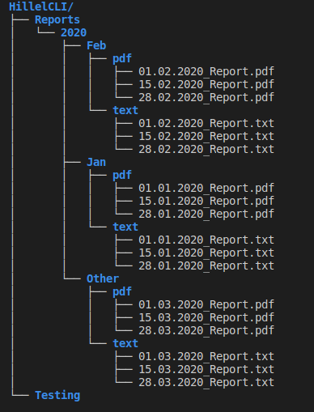Open the Reports folder
Viewport: 314px width, 412px height.
pos(57,20)
